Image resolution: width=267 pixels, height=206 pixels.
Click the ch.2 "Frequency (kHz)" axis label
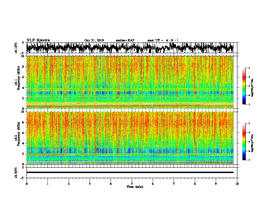19,134
